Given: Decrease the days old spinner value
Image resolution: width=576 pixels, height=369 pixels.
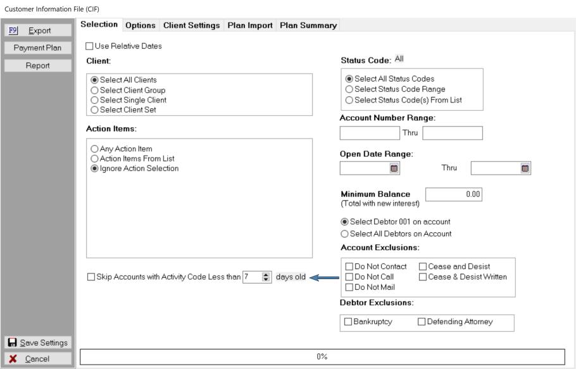Looking at the screenshot, I should pos(266,279).
